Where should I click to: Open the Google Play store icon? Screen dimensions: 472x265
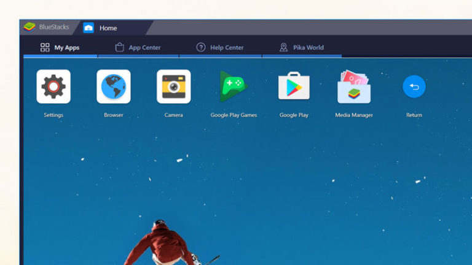pyautogui.click(x=294, y=86)
